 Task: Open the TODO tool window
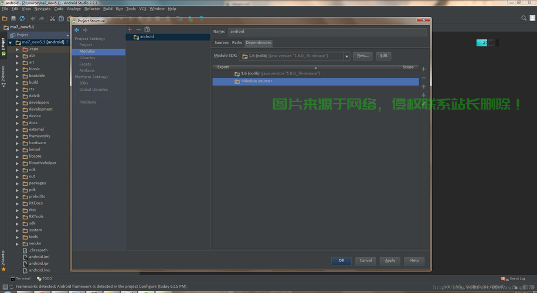coord(45,278)
